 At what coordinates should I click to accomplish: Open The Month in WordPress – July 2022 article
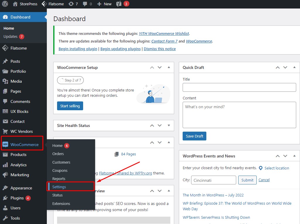[x=213, y=195]
